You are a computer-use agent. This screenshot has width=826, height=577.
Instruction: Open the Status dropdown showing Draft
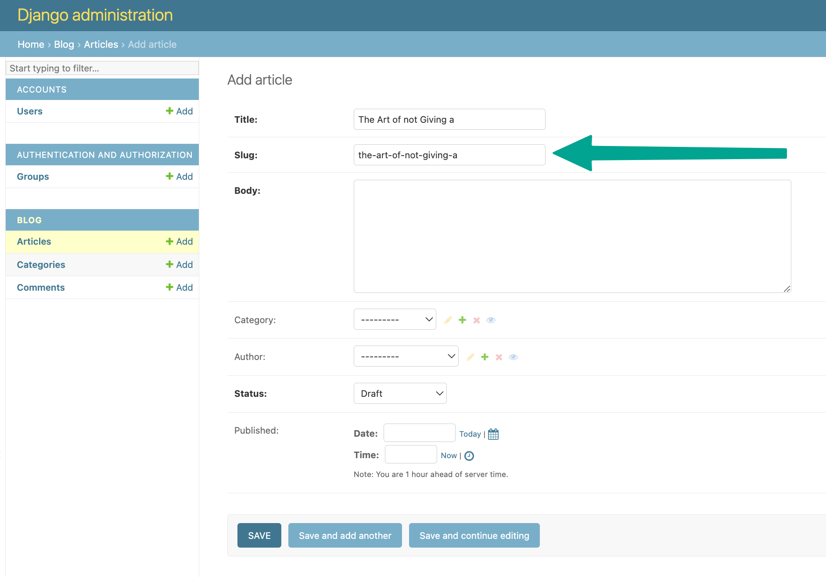tap(400, 393)
